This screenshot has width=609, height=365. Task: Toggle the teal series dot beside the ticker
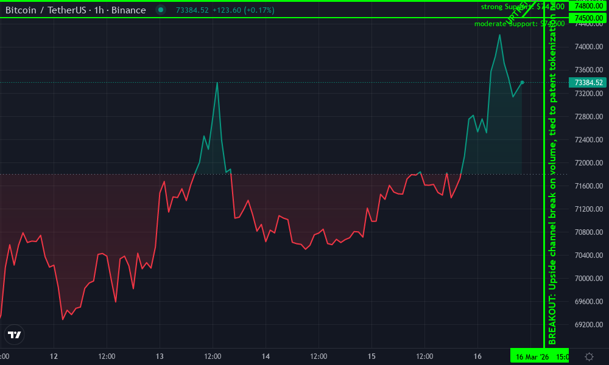point(160,10)
